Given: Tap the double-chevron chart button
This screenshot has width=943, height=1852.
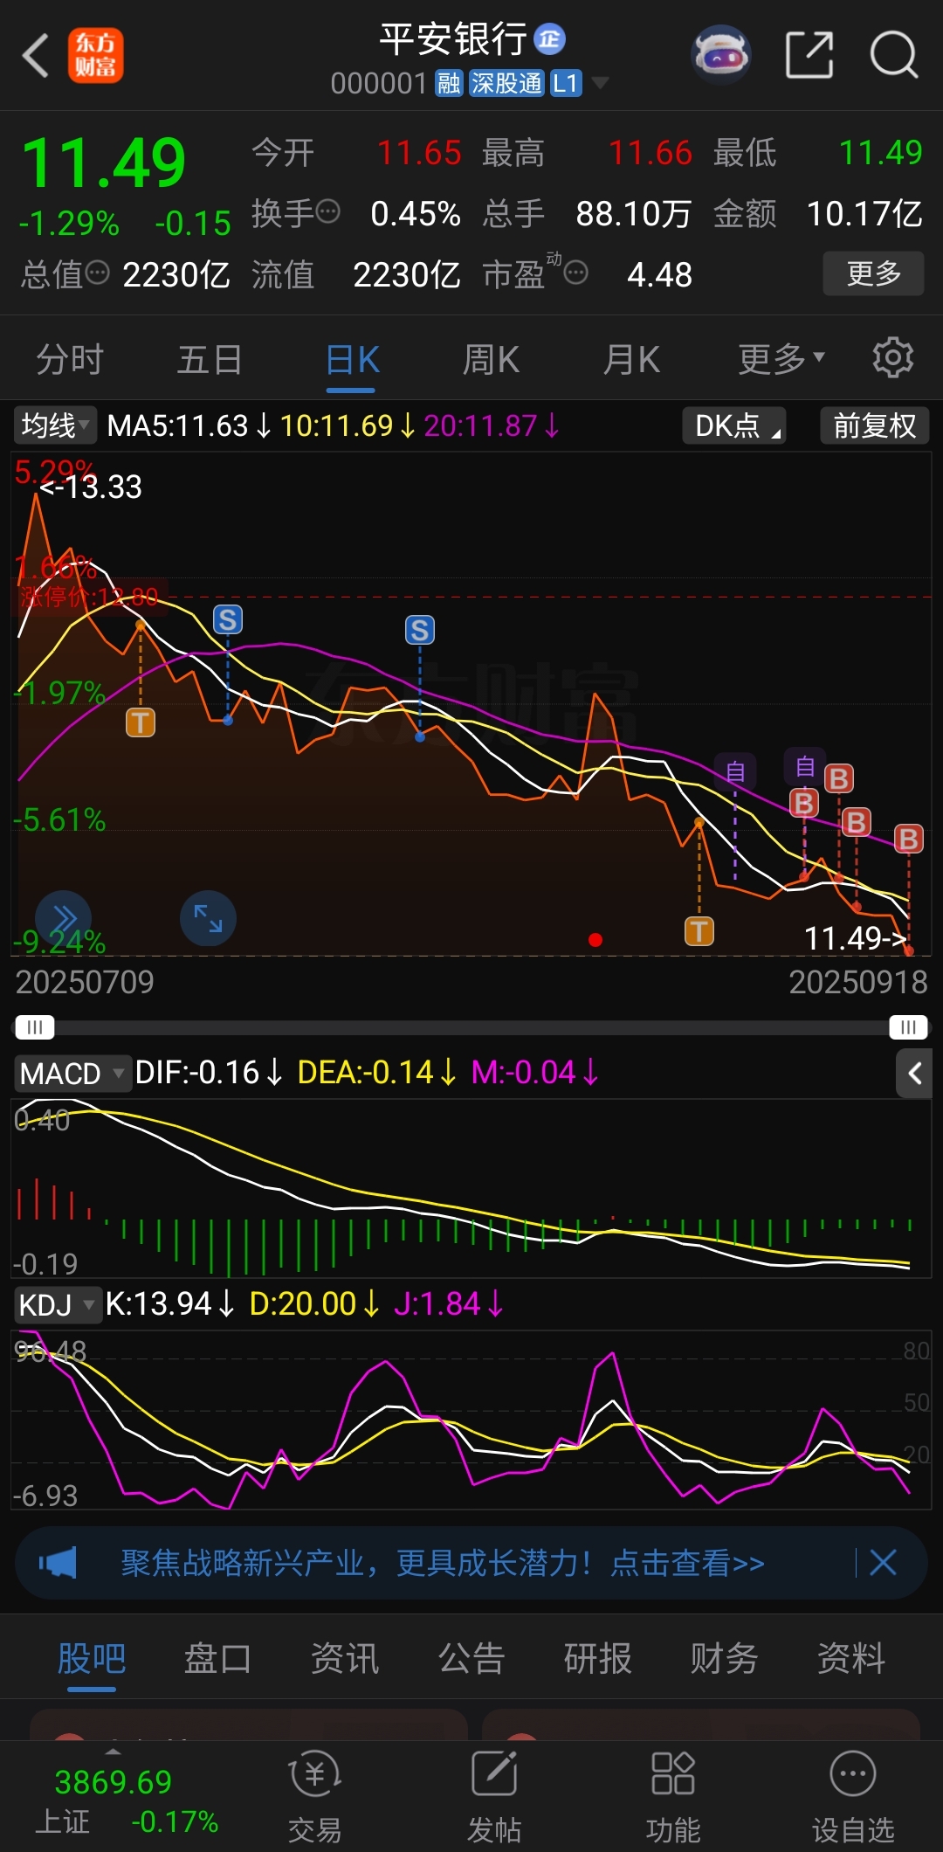Looking at the screenshot, I should point(63,918).
